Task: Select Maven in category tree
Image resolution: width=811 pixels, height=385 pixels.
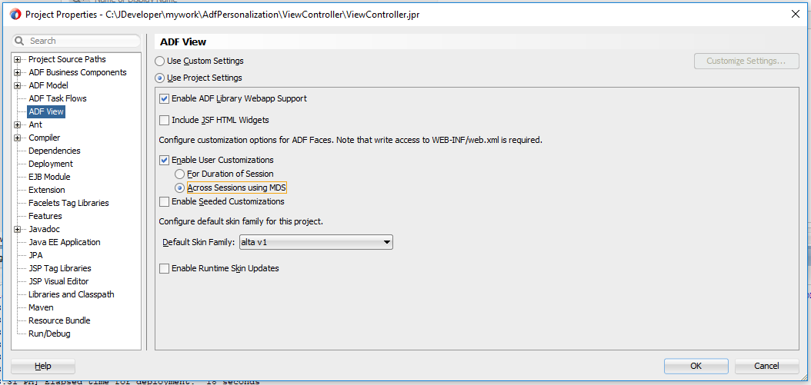Action: pyautogui.click(x=41, y=307)
